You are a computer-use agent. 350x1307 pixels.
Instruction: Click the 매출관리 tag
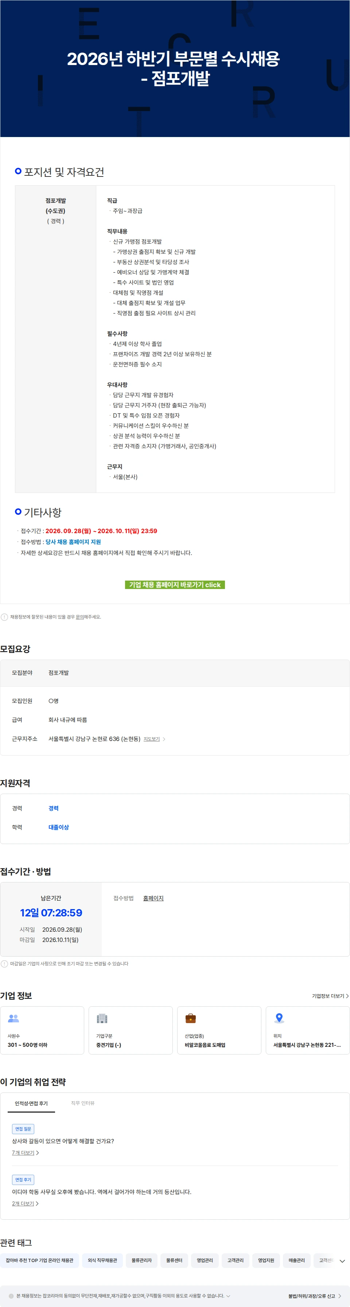point(297,1260)
